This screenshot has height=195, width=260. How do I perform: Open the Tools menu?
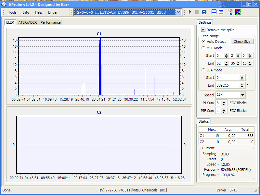pos(12,12)
